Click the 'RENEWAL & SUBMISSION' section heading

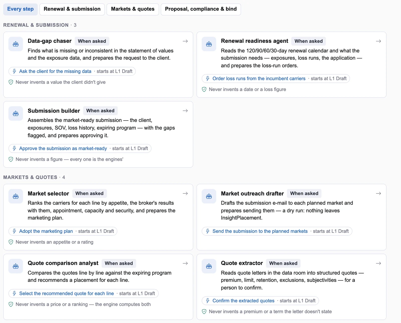36,25
